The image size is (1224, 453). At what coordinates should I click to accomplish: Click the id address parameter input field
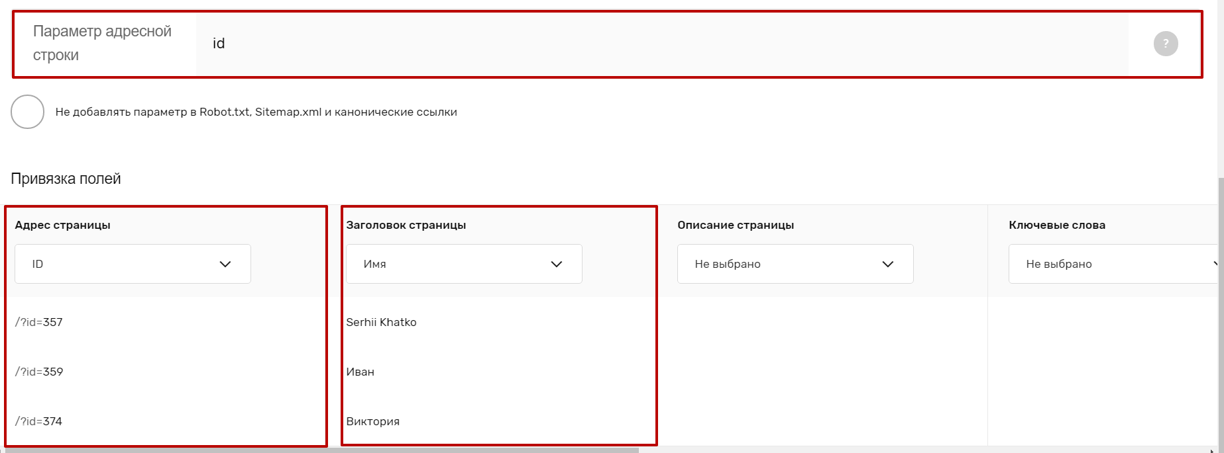[662, 44]
